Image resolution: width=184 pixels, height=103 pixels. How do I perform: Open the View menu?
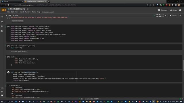pyautogui.click(x=17, y=12)
